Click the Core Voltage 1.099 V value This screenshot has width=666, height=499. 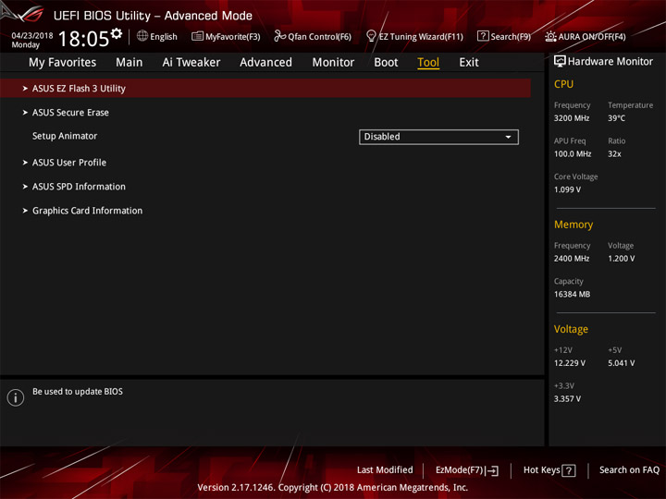567,189
